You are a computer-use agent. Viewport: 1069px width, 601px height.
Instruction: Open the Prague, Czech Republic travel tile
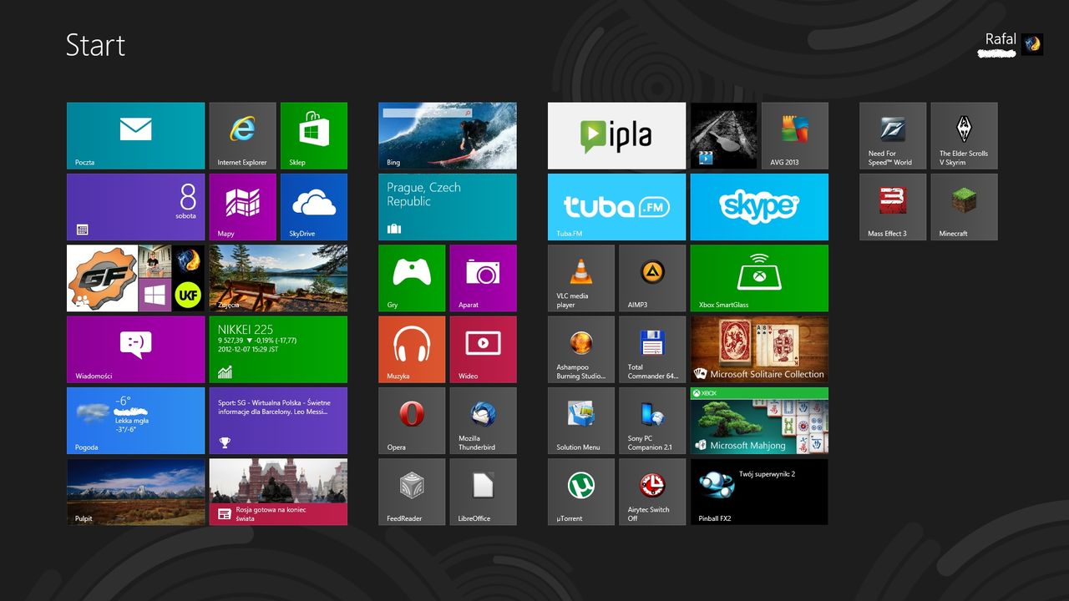(448, 207)
